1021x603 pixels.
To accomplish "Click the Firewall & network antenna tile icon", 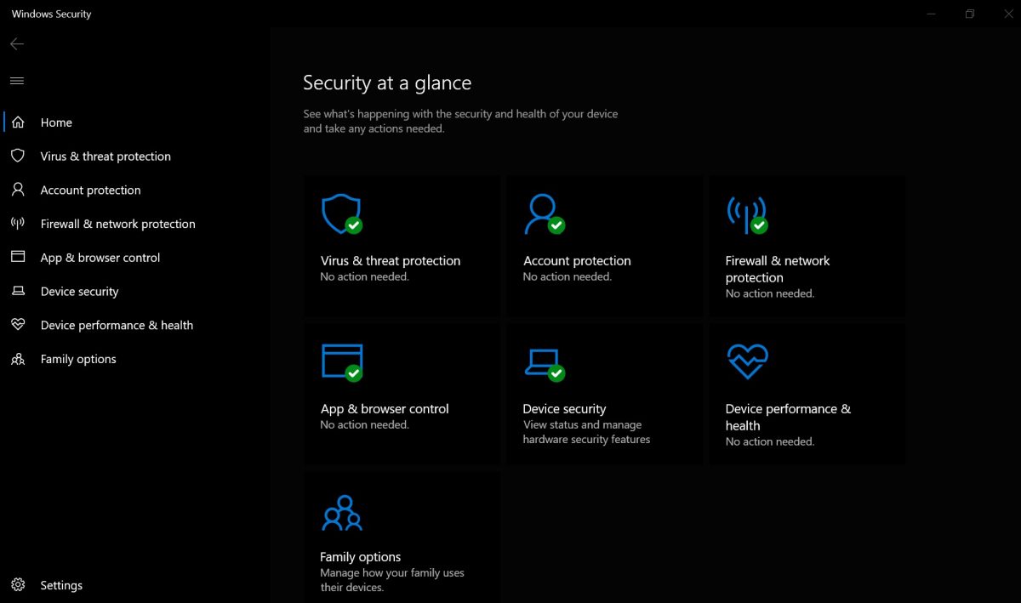I will pos(746,213).
